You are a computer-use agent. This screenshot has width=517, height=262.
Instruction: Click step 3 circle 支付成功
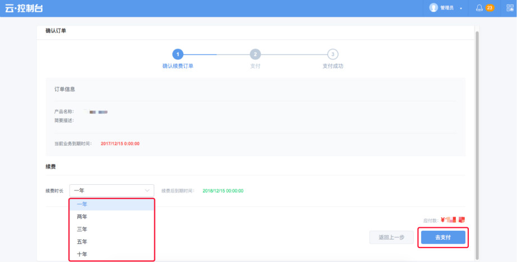point(333,54)
